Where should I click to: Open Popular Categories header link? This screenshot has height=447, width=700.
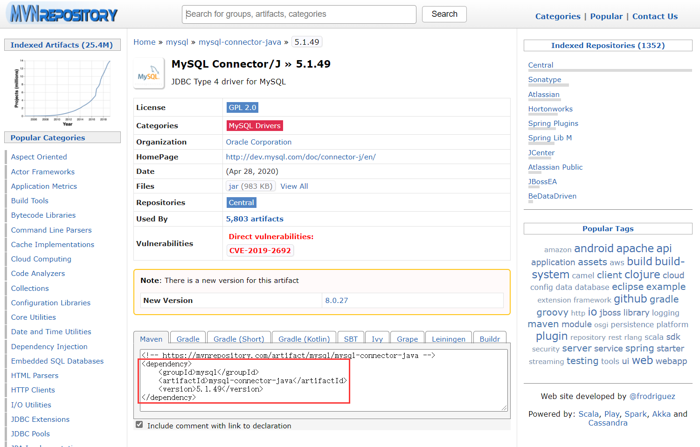click(x=48, y=138)
